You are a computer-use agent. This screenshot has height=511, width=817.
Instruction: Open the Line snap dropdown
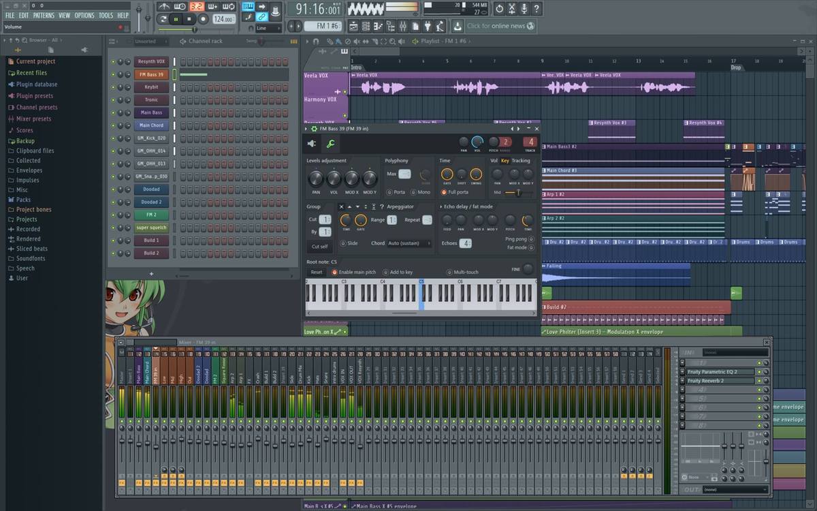[x=268, y=29]
